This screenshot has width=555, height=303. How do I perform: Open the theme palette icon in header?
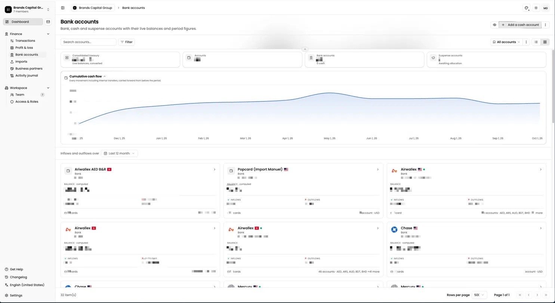click(x=526, y=8)
